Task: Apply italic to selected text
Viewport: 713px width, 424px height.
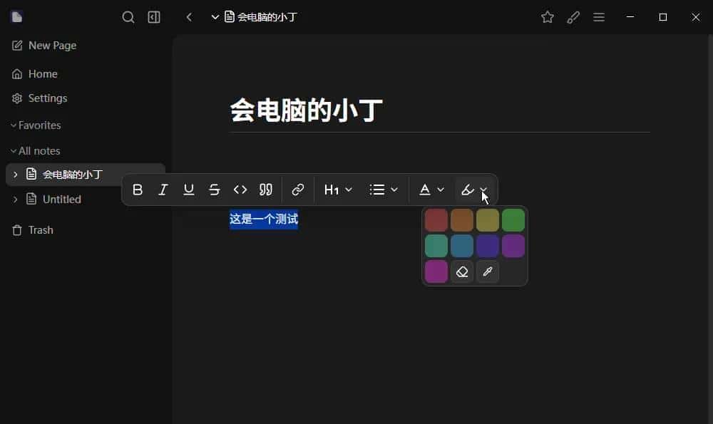Action: (163, 190)
